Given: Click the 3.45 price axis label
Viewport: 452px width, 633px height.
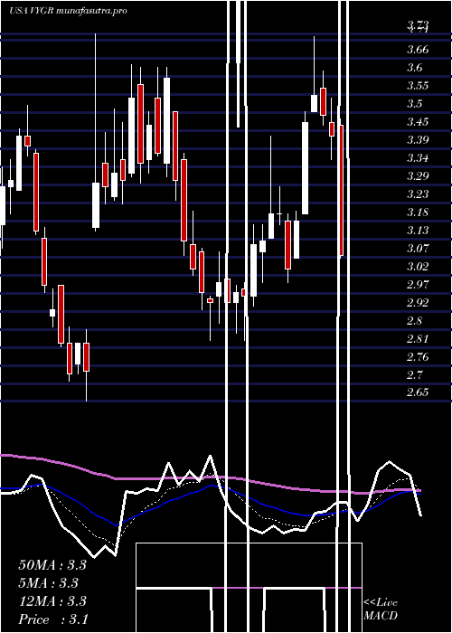Looking at the screenshot, I should coord(418,122).
